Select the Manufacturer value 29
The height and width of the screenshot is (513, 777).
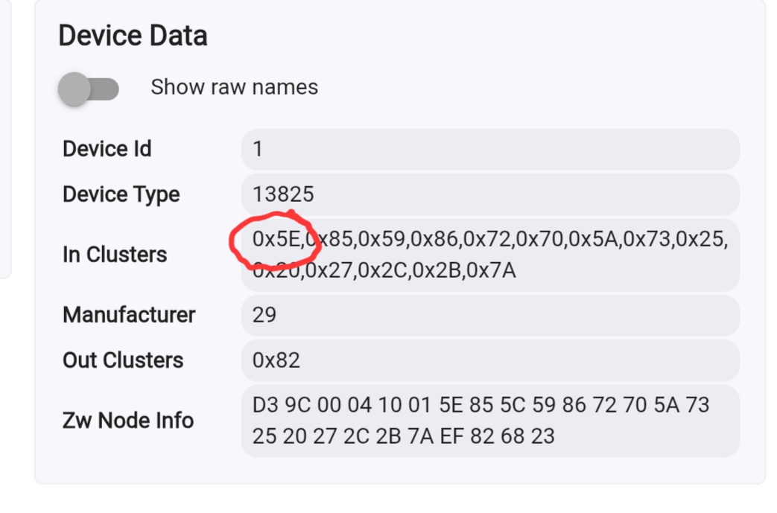[x=264, y=315]
